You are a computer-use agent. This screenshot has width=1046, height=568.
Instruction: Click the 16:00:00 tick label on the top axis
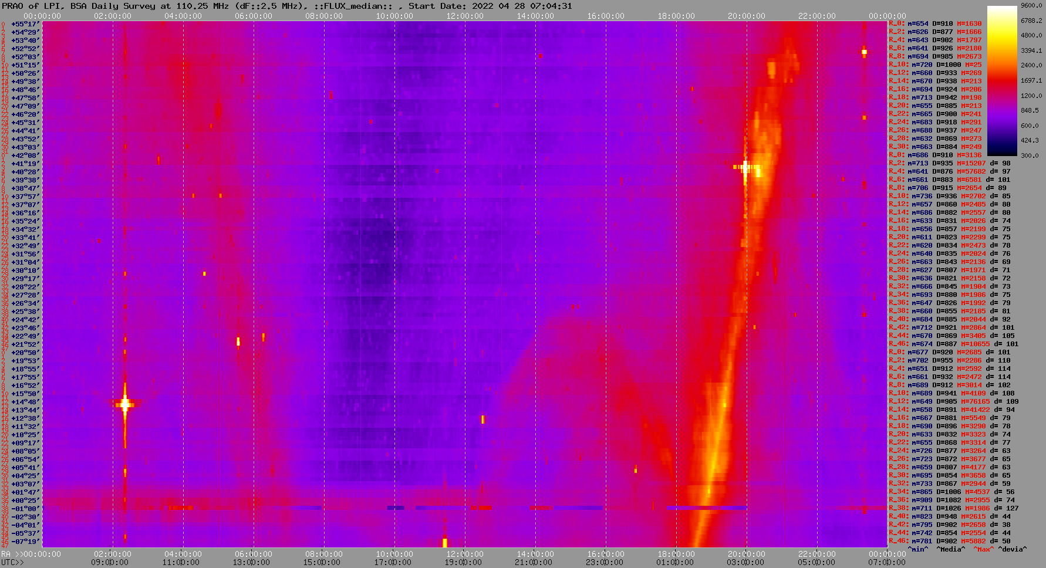[606, 16]
